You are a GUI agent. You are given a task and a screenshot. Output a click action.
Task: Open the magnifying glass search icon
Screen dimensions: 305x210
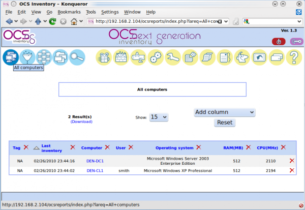(x=77, y=57)
